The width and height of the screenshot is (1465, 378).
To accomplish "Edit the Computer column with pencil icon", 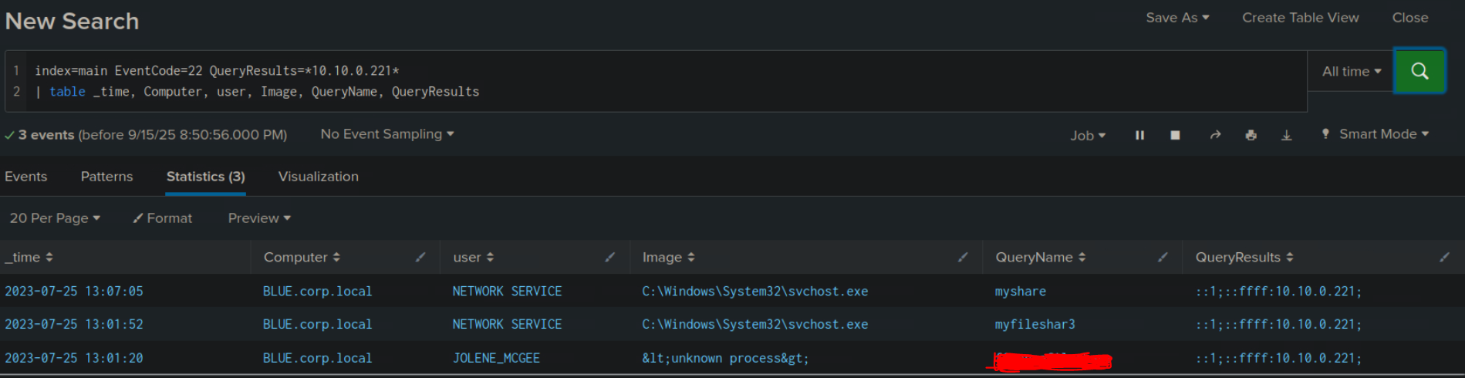I will (420, 257).
